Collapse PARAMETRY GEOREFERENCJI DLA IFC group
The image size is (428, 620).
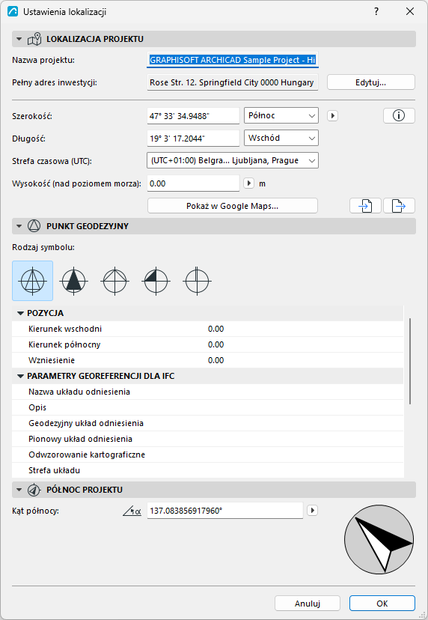[20, 376]
